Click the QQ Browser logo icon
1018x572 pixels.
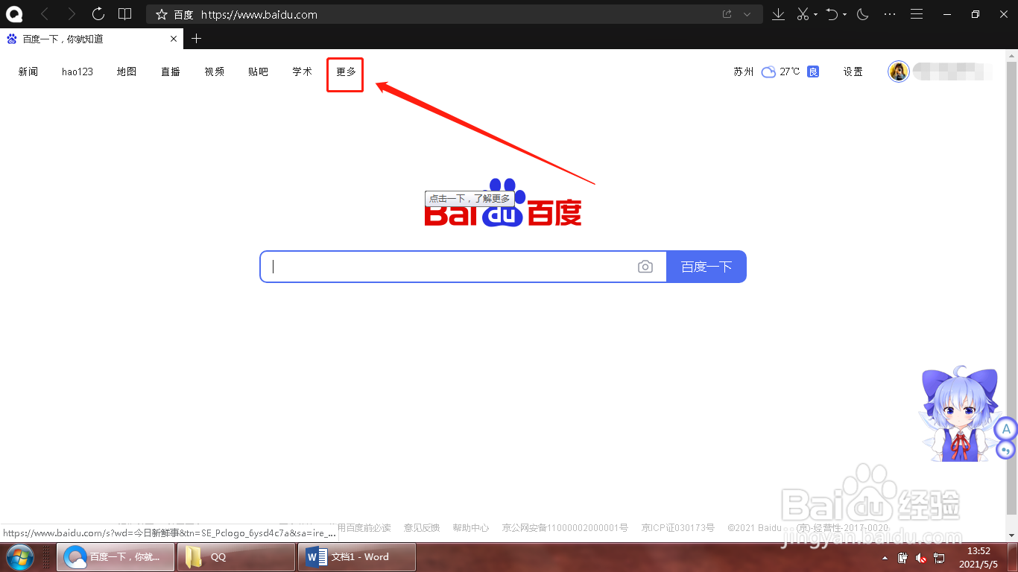point(14,14)
